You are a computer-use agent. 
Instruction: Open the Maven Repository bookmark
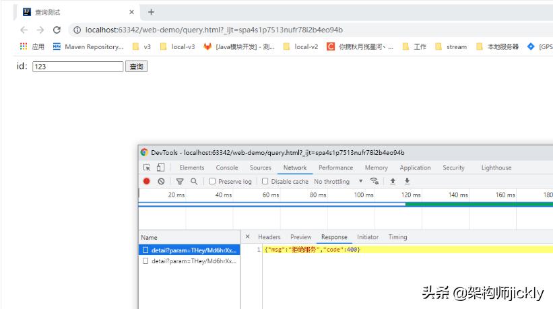tap(88, 46)
